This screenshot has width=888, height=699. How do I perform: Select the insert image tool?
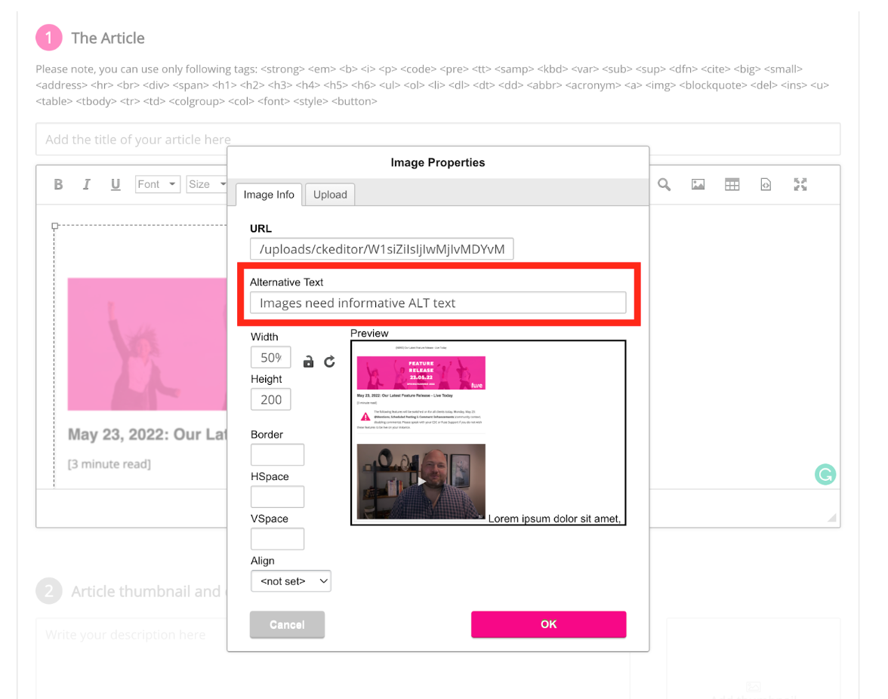[697, 183]
